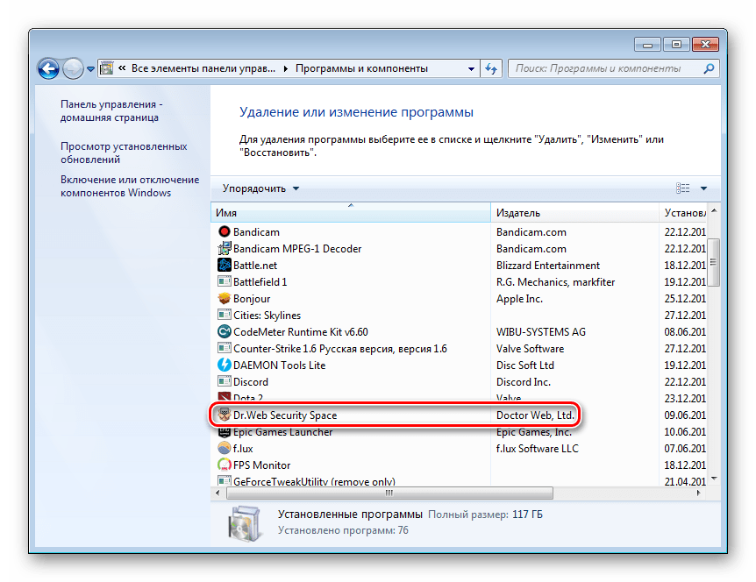756x582 pixels.
Task: Select the Bandicam entry name
Action: pos(256,232)
